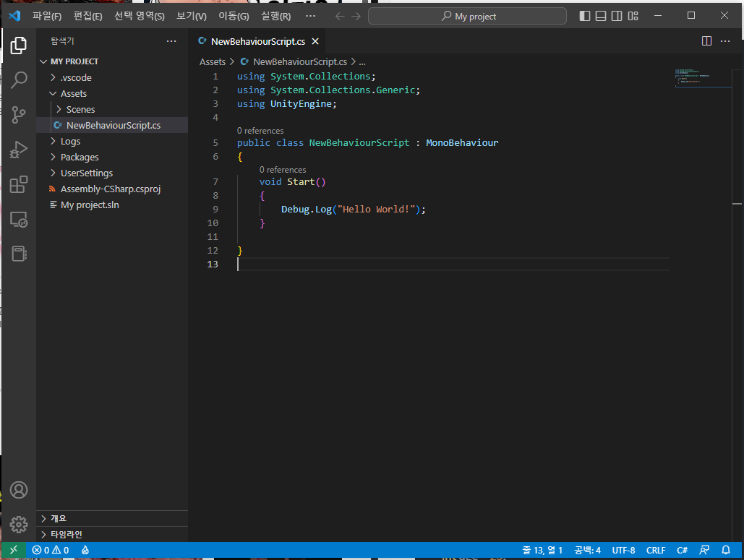Toggle the bottom panel visibility
Image resolution: width=744 pixels, height=560 pixels.
click(601, 16)
